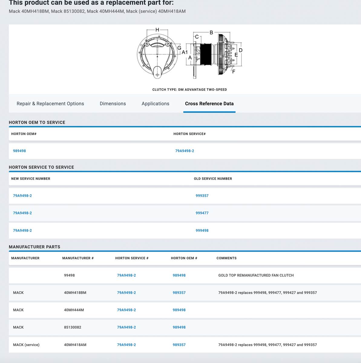361x363 pixels.
Task: Open Horton OEM# 989498 in OEM to Service table
Action: coord(19,151)
